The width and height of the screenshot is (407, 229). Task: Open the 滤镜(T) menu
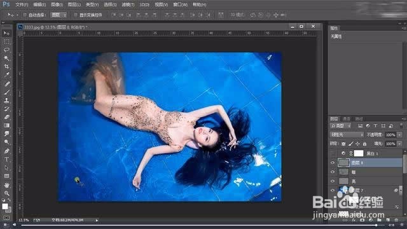coord(128,4)
